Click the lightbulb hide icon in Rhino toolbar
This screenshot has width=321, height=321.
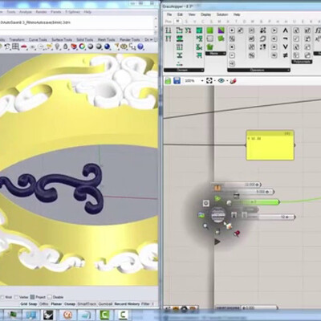click(x=57, y=47)
